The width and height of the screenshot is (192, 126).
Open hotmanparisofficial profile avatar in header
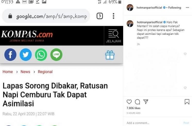(x=130, y=7)
